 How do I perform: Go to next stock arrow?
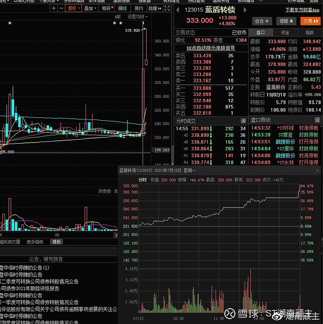(245, 10)
